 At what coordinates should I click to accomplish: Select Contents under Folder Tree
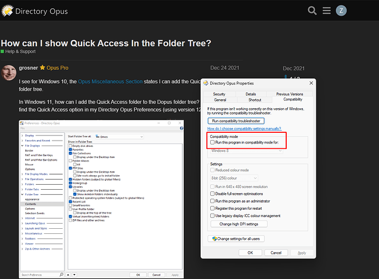(x=30, y=204)
